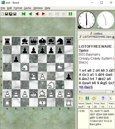Click scroll left arrow of move list
This screenshot has width=115, height=129.
pyautogui.click(x=80, y=92)
